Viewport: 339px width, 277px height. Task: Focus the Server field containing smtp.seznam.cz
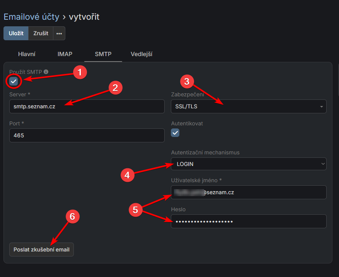click(x=87, y=106)
